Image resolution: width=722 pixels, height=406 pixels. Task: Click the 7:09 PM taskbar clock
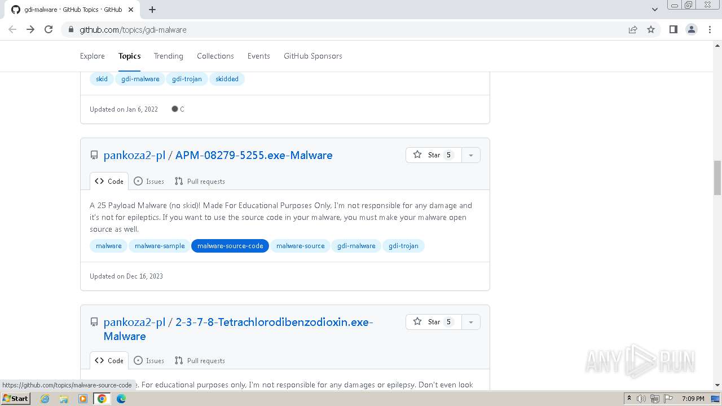(x=693, y=399)
